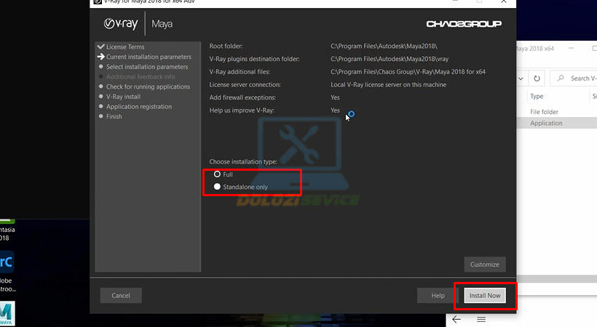This screenshot has height=327, width=597.
Task: Click the back arrow below the installer
Action: [x=456, y=319]
